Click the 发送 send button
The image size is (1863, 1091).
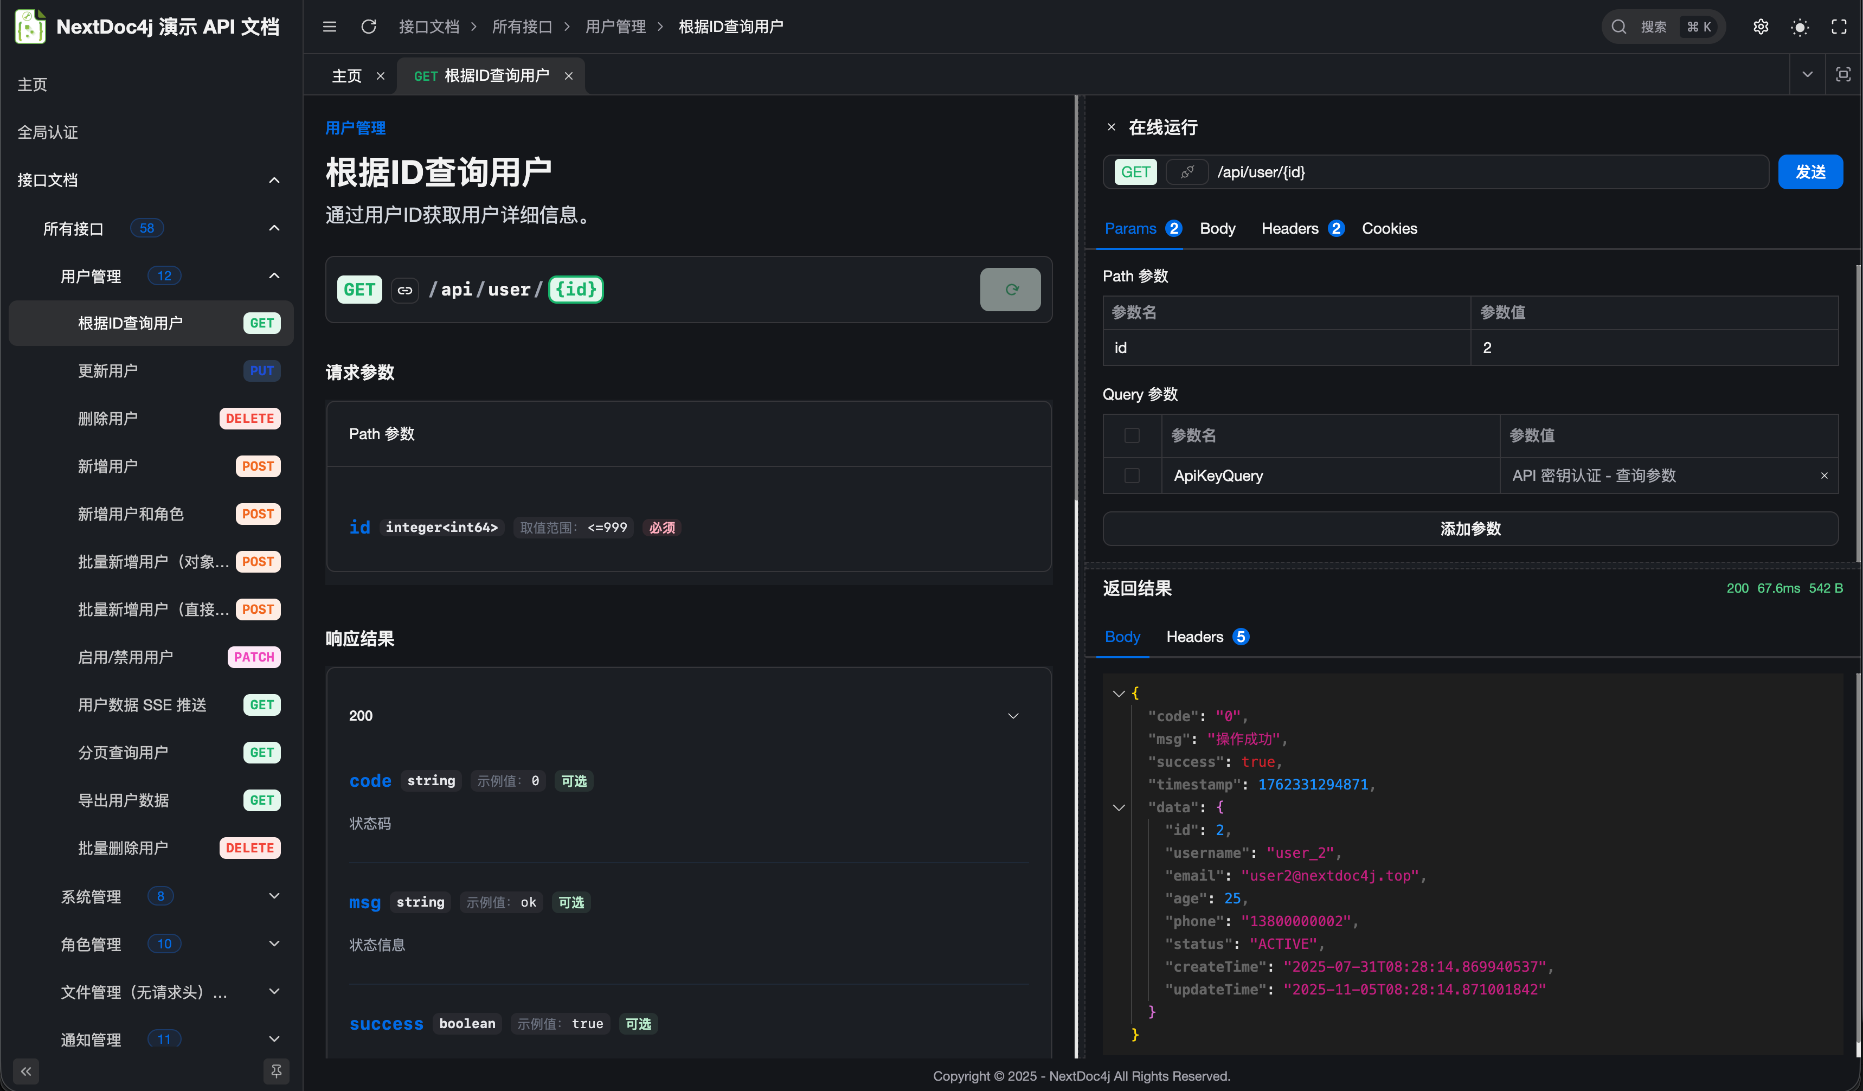coord(1810,171)
